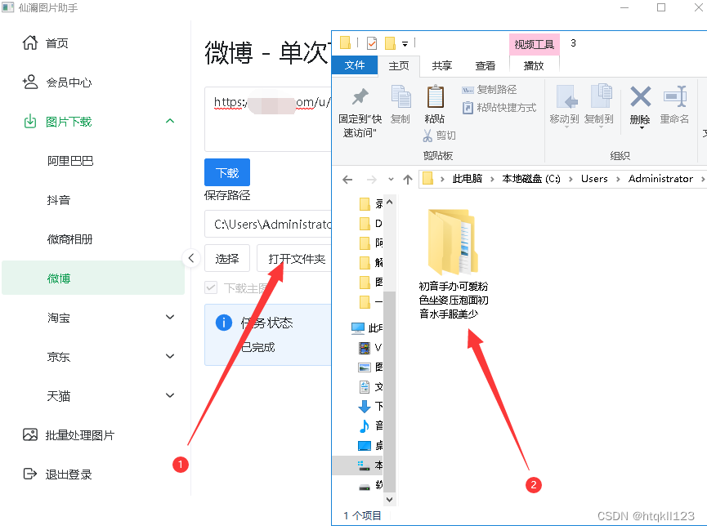Image resolution: width=707 pixels, height=530 pixels.
Task: Select documents item in navigation pane
Action: pos(369,387)
